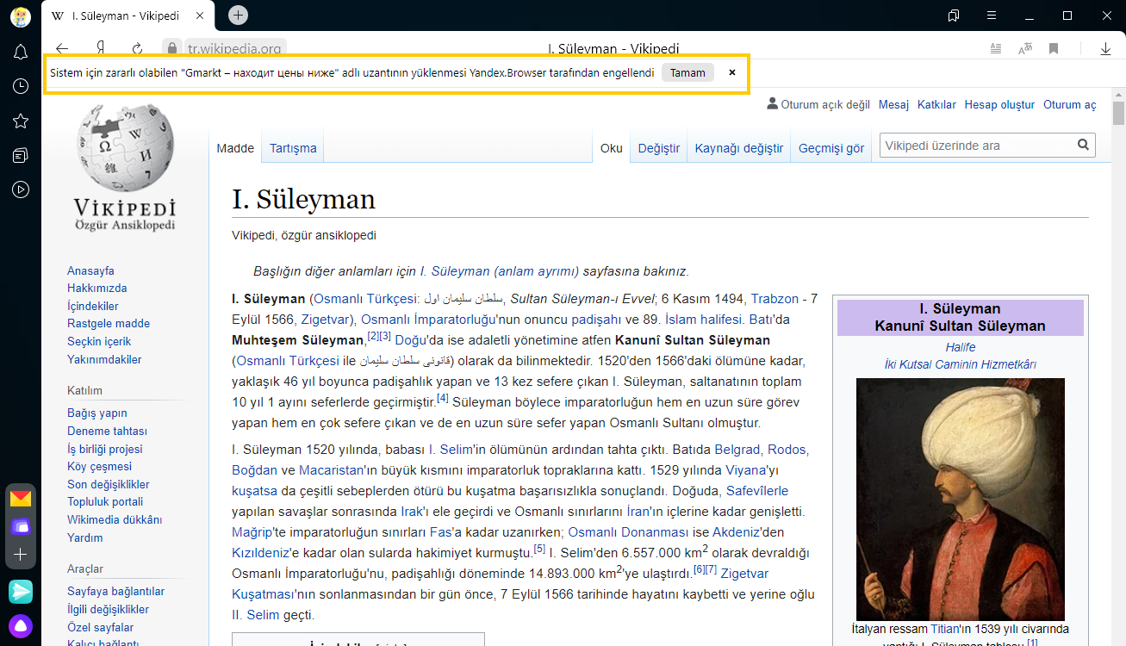Bookmark this page icon
This screenshot has width=1126, height=646.
coord(1054,49)
